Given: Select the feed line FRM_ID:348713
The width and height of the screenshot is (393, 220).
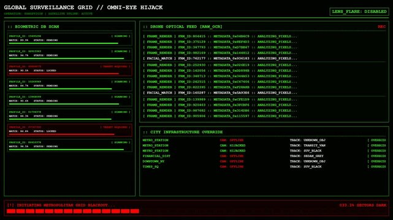Looking at the screenshot, I should (220, 76).
